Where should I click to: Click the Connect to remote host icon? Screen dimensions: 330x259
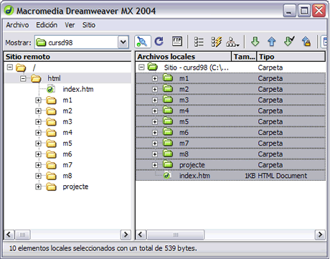pos(143,42)
